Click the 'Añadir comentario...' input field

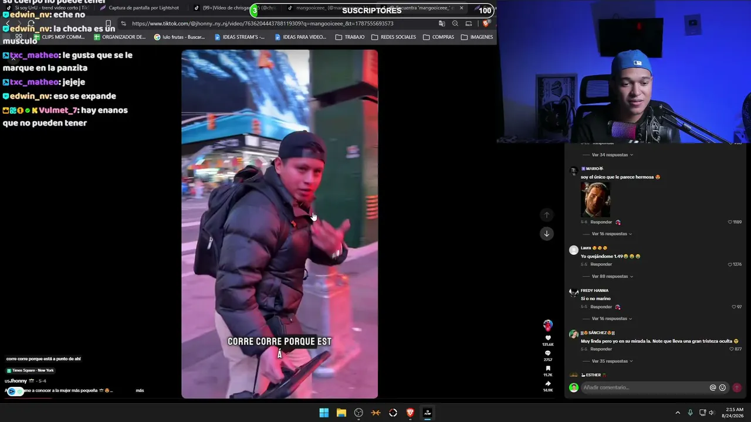coord(645,387)
